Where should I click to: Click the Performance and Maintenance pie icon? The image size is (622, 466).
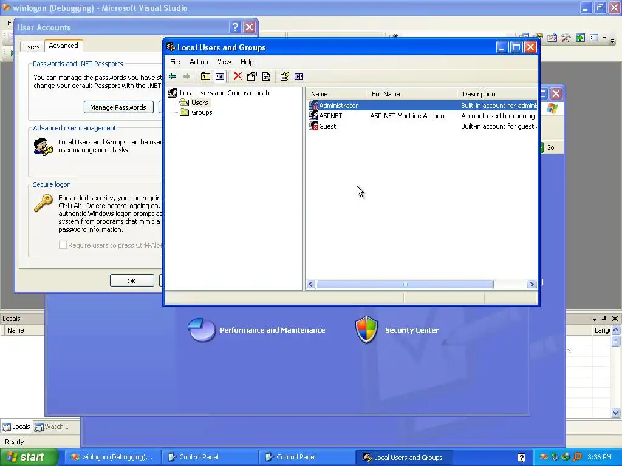click(x=201, y=329)
